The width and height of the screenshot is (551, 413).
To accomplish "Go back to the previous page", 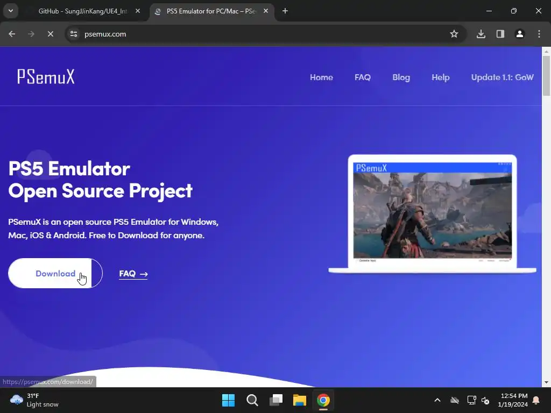I will [12, 34].
